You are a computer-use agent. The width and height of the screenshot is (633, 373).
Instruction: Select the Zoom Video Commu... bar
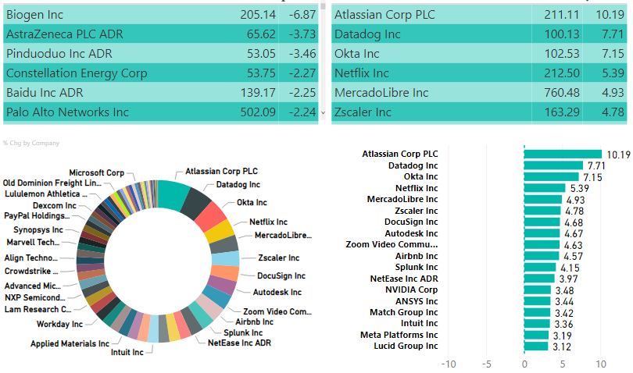[x=542, y=244]
